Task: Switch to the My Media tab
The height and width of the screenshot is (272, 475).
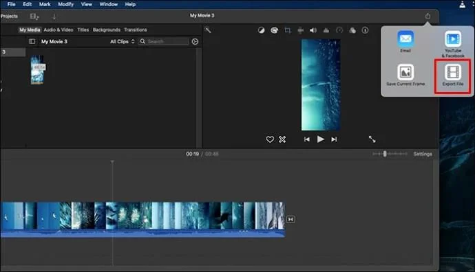Action: pyautogui.click(x=30, y=30)
